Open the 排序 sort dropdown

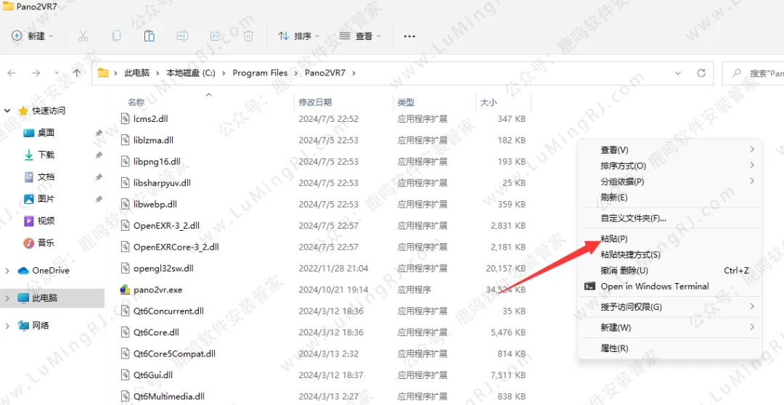(299, 36)
